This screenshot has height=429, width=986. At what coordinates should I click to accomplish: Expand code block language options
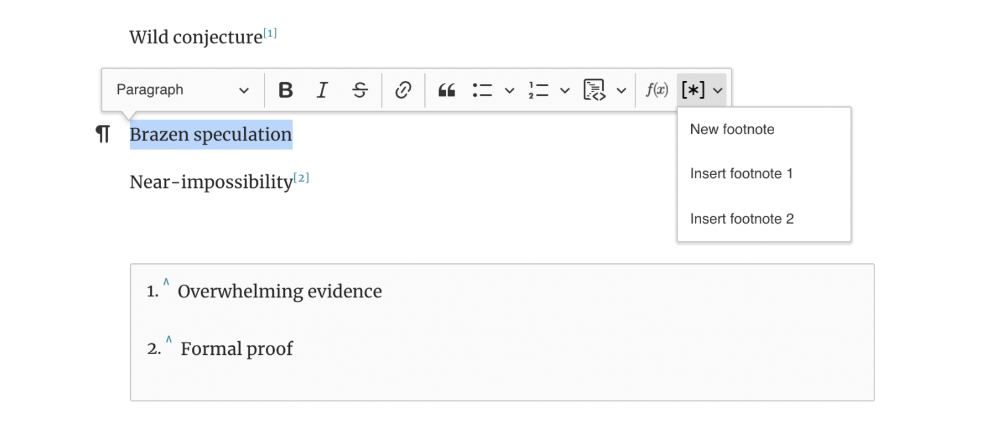pyautogui.click(x=621, y=90)
